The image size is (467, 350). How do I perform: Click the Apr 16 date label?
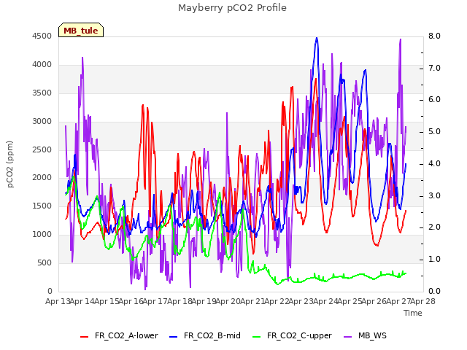pos(131,301)
